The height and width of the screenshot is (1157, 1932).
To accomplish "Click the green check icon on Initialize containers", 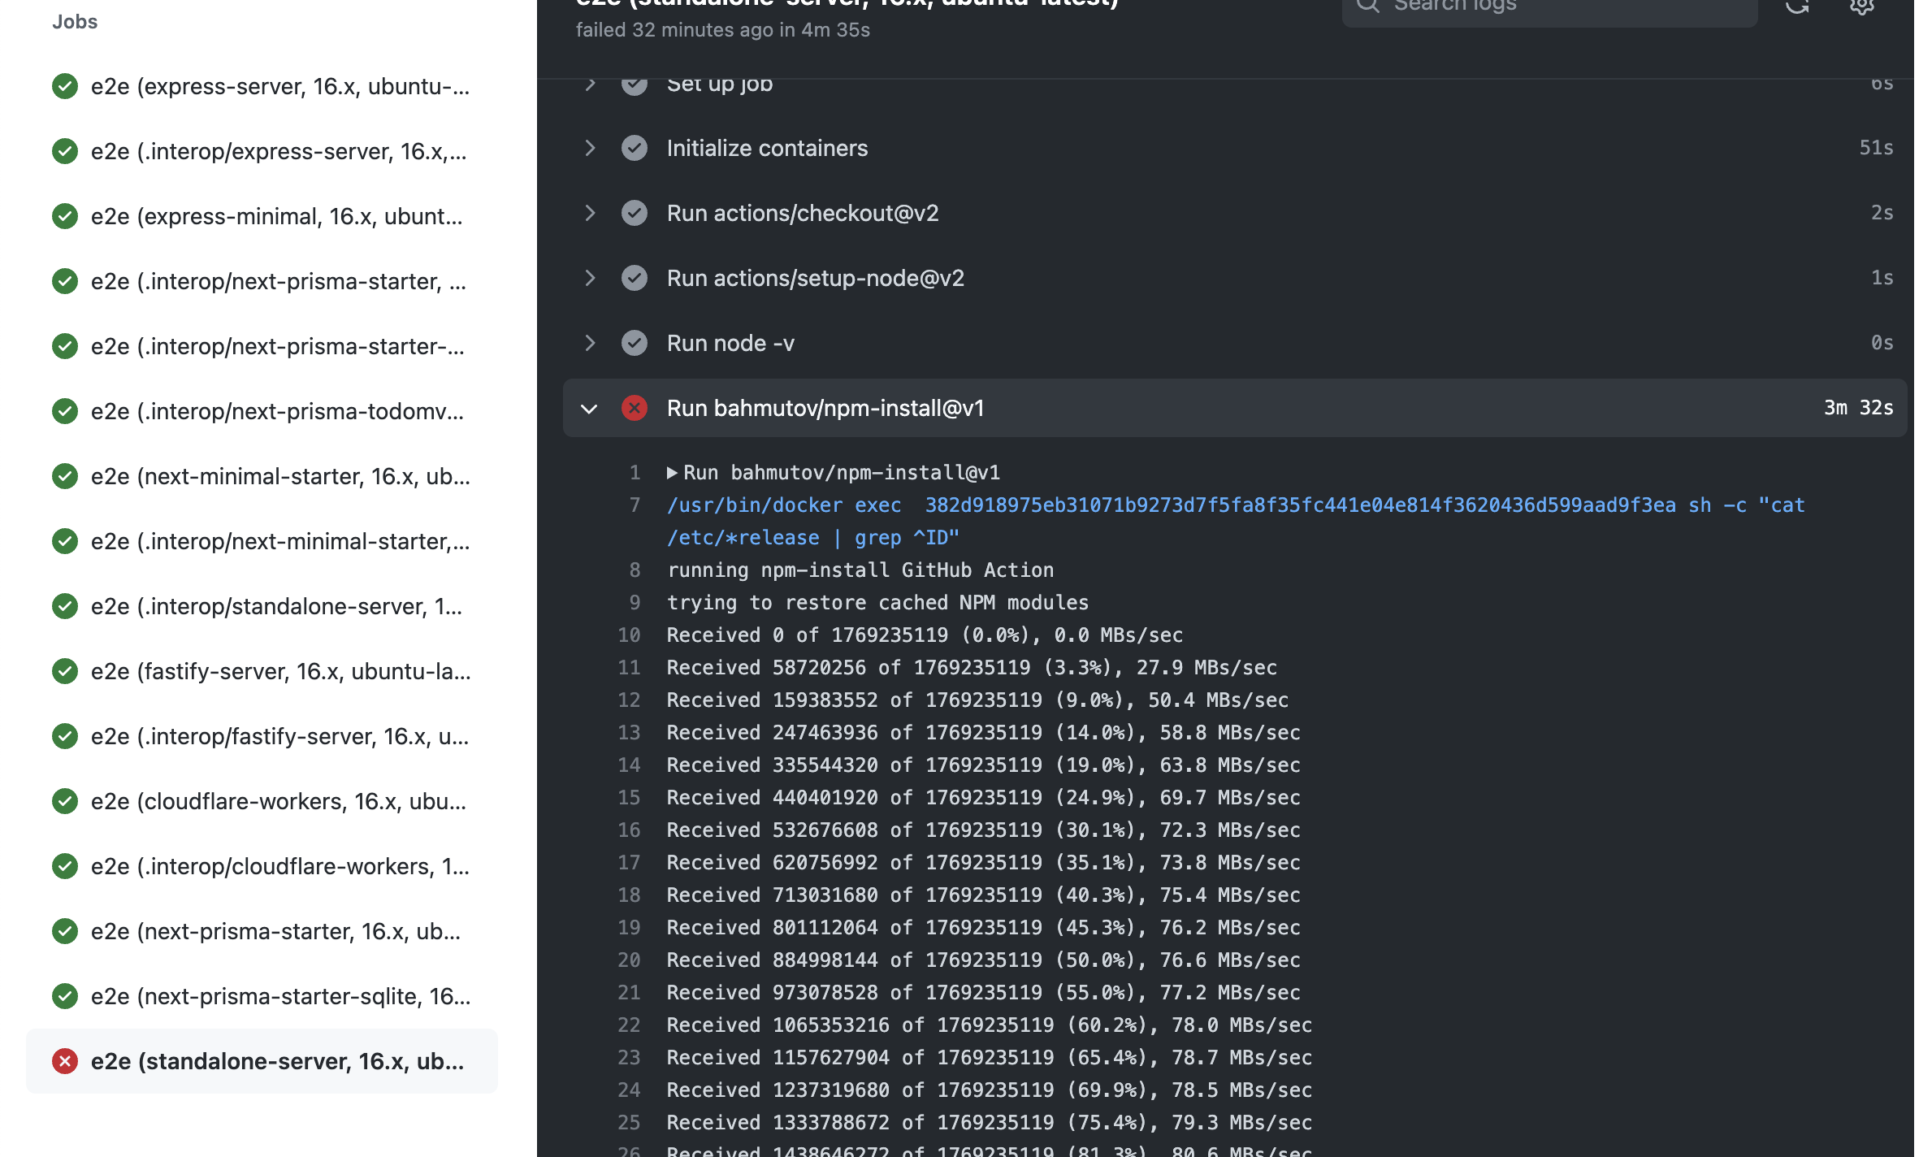I will pos(634,148).
